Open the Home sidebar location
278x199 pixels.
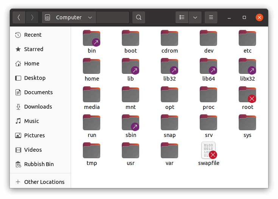[x=31, y=64]
